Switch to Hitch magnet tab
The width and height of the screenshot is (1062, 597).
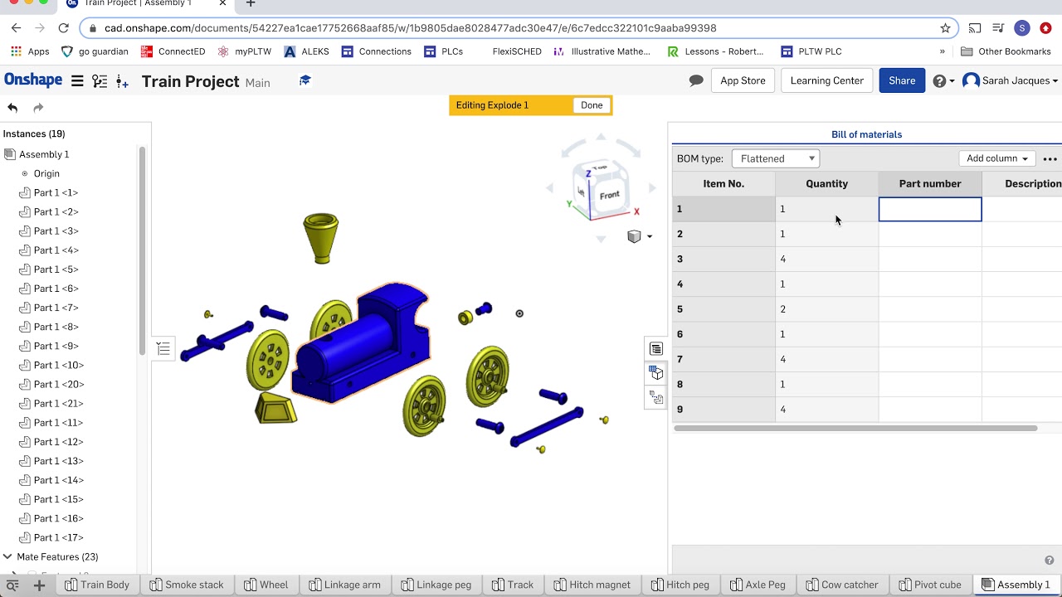pyautogui.click(x=592, y=585)
